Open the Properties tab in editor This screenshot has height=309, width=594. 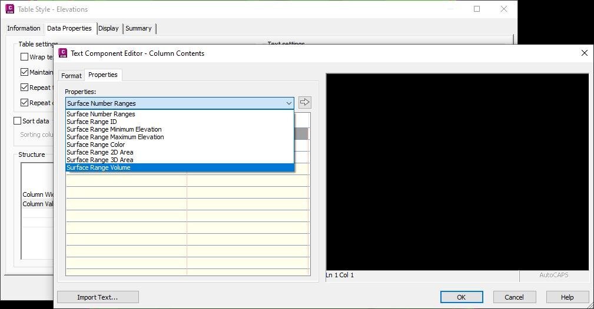pyautogui.click(x=102, y=75)
